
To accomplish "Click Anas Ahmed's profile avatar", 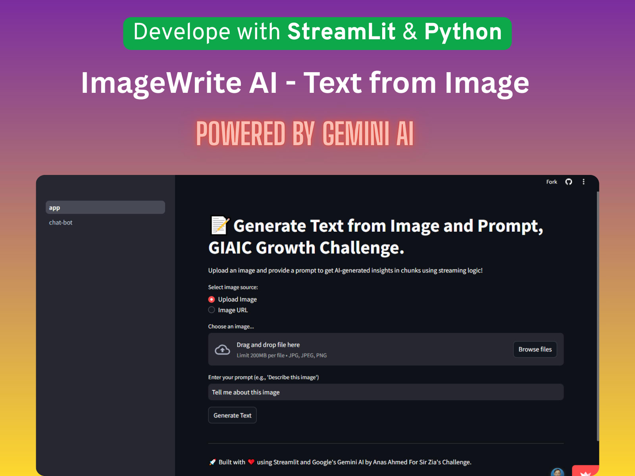I will 557,473.
